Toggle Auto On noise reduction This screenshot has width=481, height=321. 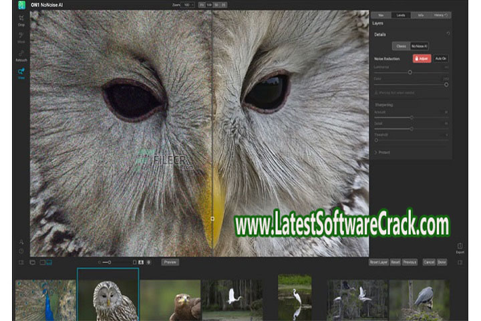441,59
